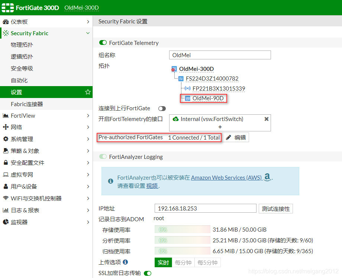Viewport: 342px width, 278px height.
Task: Toggle 连接到上行FortiGate switch
Action: (162, 108)
